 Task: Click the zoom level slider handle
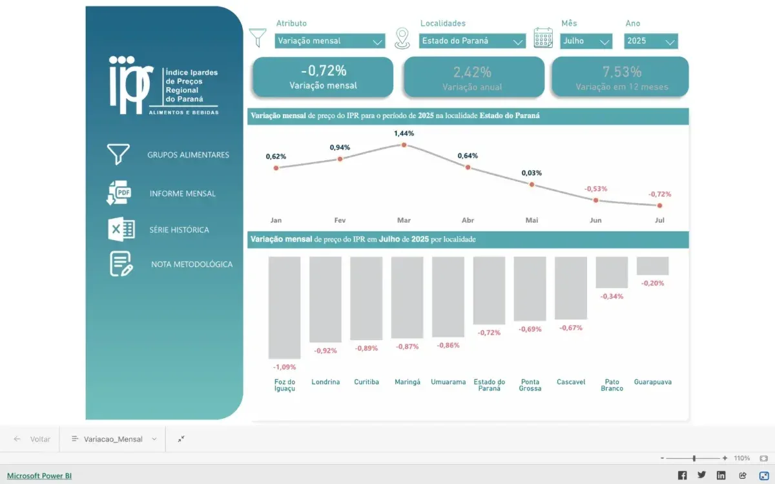(x=694, y=458)
